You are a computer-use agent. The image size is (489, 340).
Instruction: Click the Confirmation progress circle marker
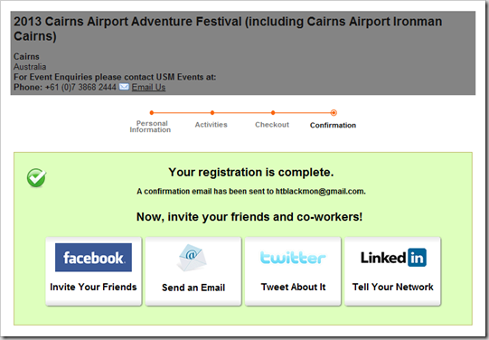click(x=334, y=113)
